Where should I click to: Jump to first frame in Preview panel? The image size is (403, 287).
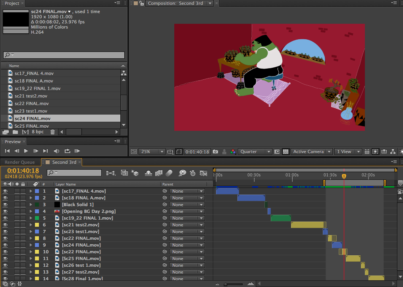click(7, 151)
